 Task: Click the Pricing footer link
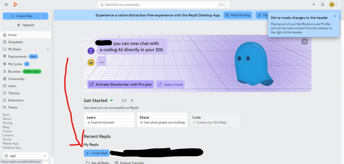coord(7,123)
